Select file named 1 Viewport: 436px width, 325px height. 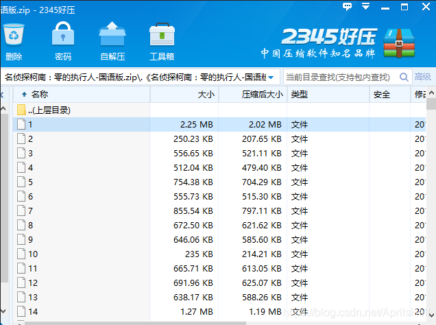tap(30, 125)
